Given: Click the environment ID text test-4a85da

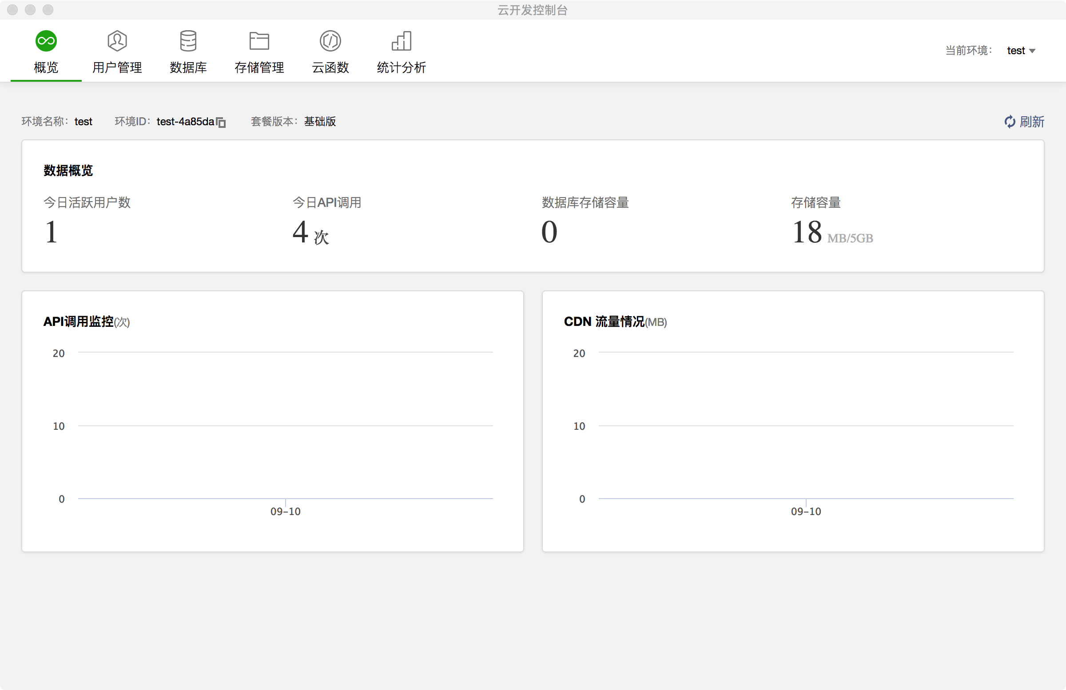Looking at the screenshot, I should point(185,122).
